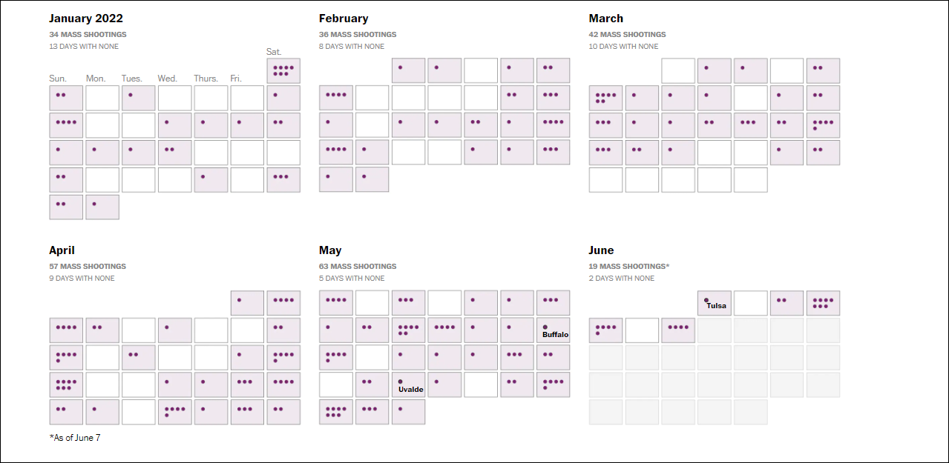Click the Tulsa-labeled day cell in June
This screenshot has width=949, height=463.
(x=715, y=303)
